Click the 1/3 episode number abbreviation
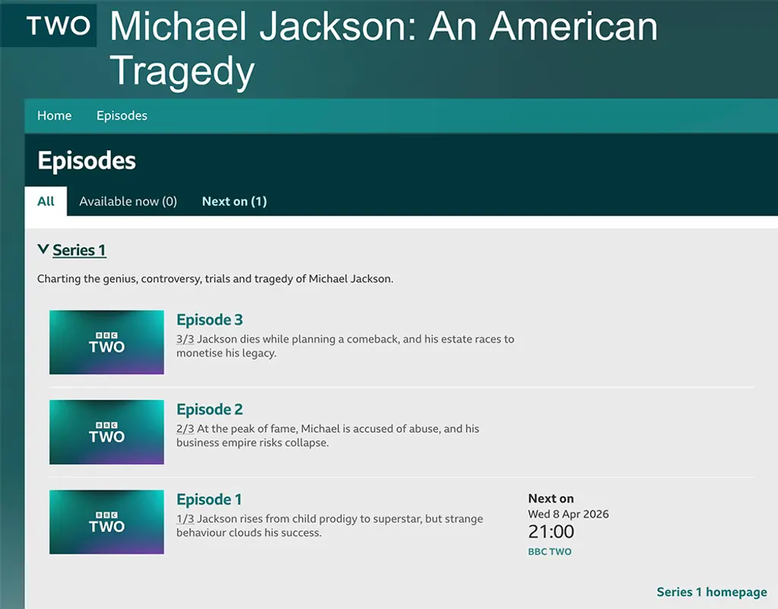Screen dimensions: 778x609 click(185, 519)
